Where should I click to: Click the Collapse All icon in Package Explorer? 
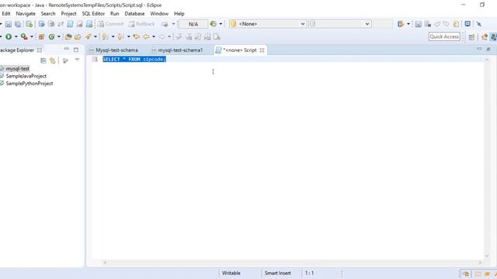tap(43, 60)
